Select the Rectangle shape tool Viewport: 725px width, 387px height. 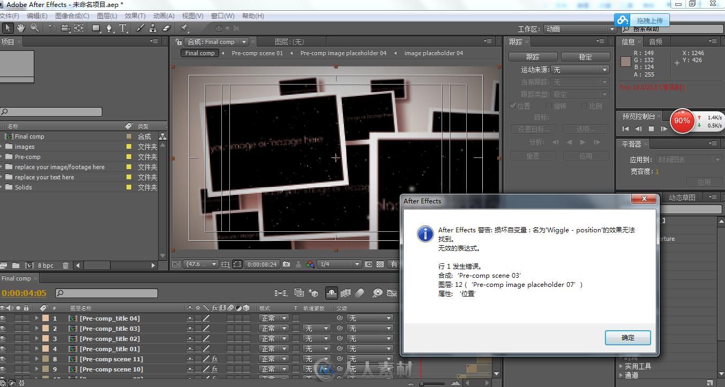tap(96, 28)
